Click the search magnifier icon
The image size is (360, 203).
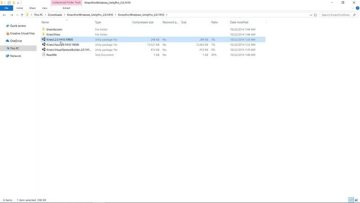354,15
